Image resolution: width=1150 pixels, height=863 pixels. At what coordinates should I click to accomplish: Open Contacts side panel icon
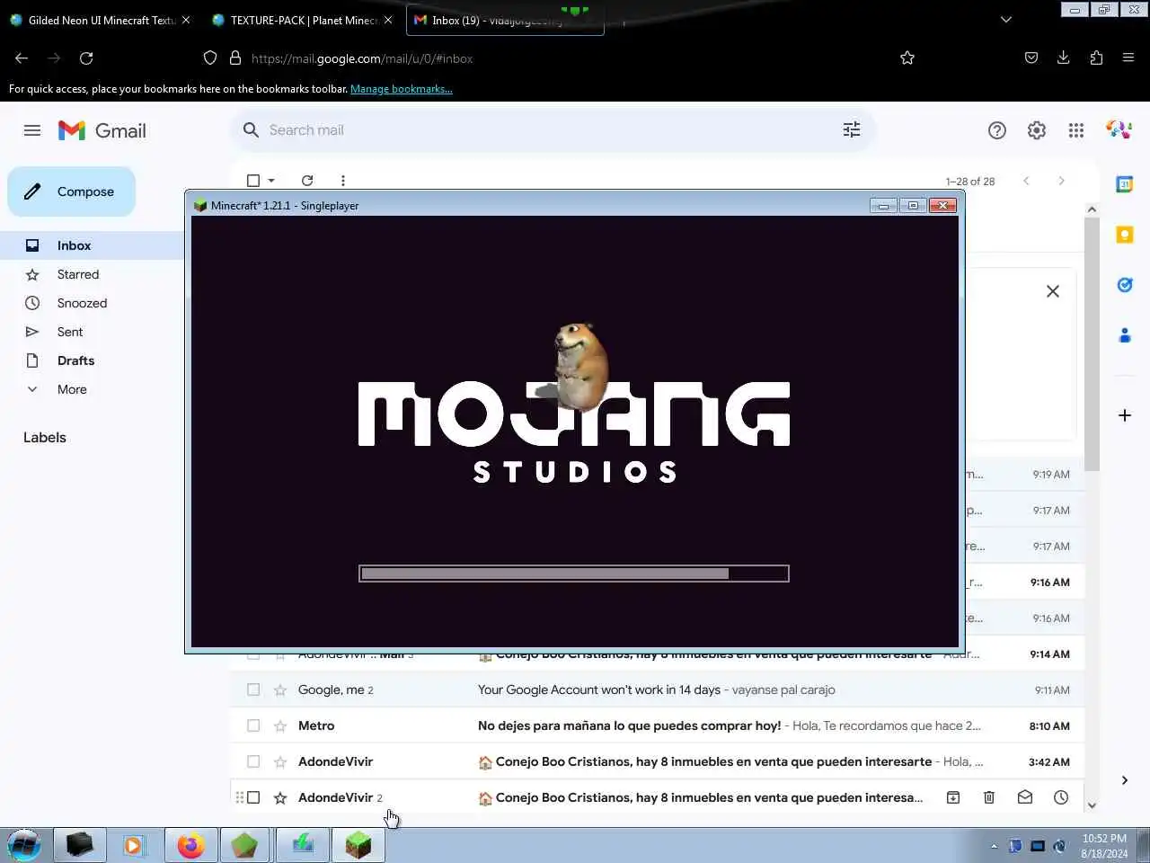[1124, 335]
